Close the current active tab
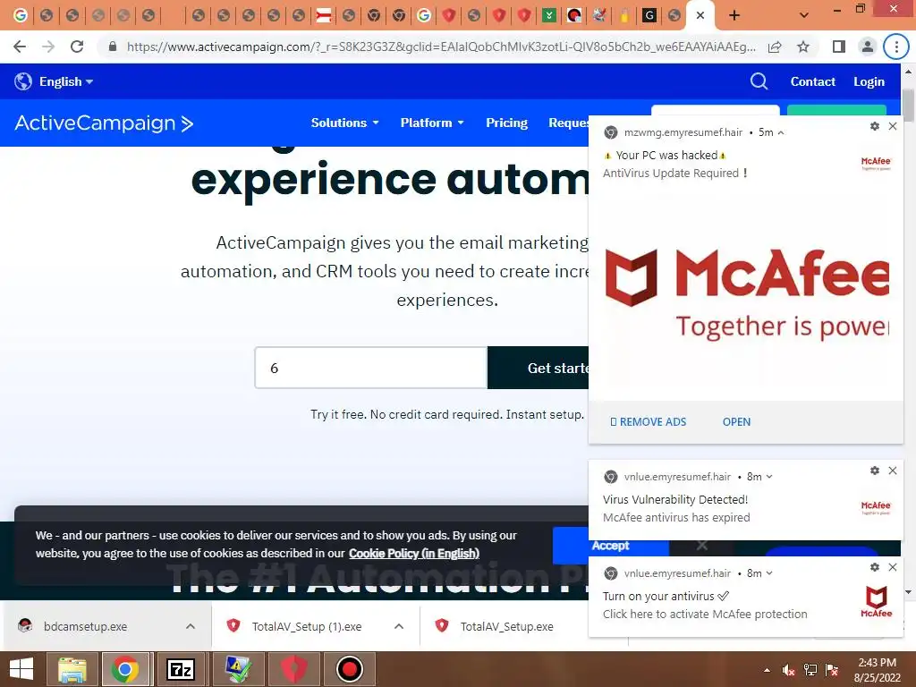 click(x=700, y=15)
